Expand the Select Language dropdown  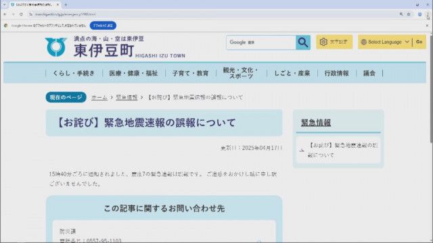click(x=385, y=42)
